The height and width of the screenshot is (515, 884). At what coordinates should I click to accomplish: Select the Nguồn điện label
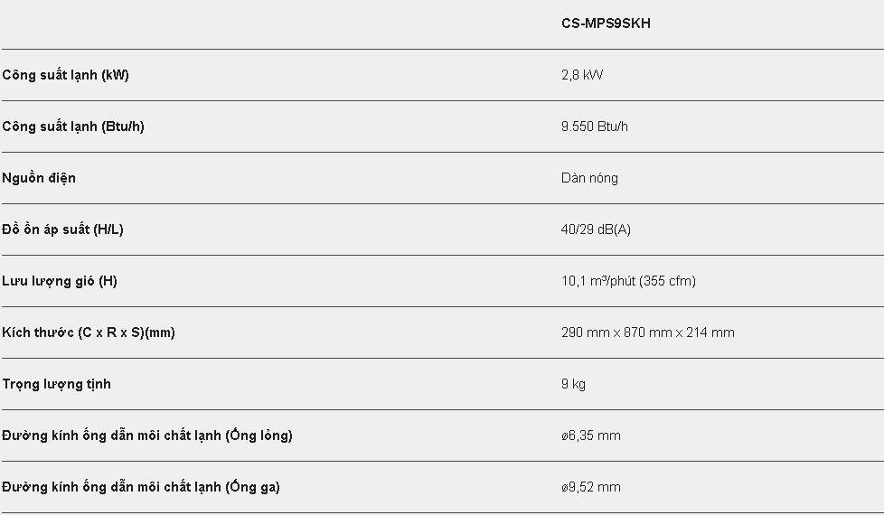click(x=39, y=178)
